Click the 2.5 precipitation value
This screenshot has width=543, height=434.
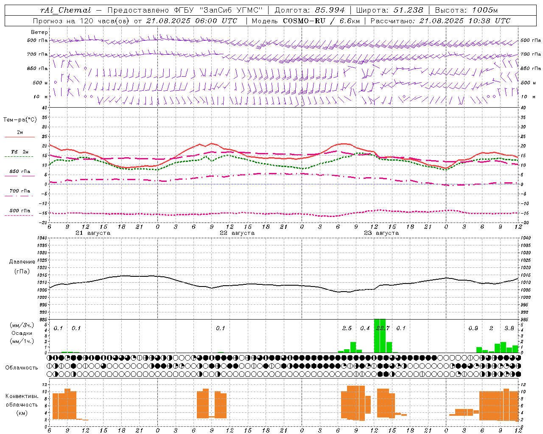(x=347, y=328)
